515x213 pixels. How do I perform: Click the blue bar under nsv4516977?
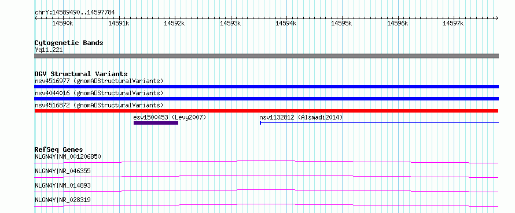[266, 87]
